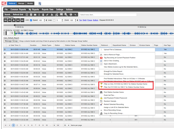The width and height of the screenshot is (174, 129).
Task: Choose Filter on Only 9111002 ALI SIM 2
Action: point(126,84)
